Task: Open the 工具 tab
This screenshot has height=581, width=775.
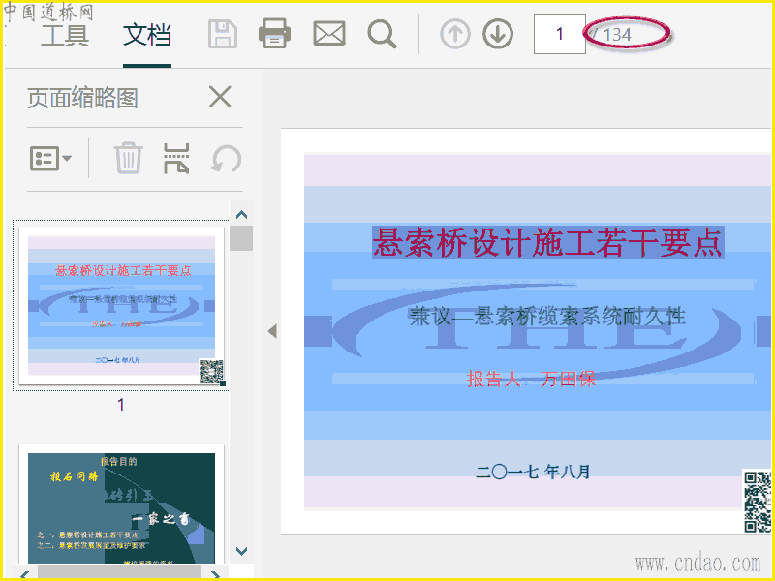Action: click(x=65, y=35)
